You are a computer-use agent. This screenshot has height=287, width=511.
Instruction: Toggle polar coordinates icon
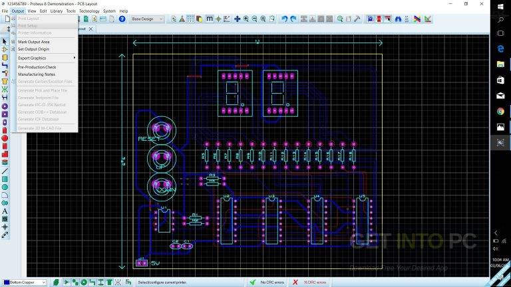point(226,19)
